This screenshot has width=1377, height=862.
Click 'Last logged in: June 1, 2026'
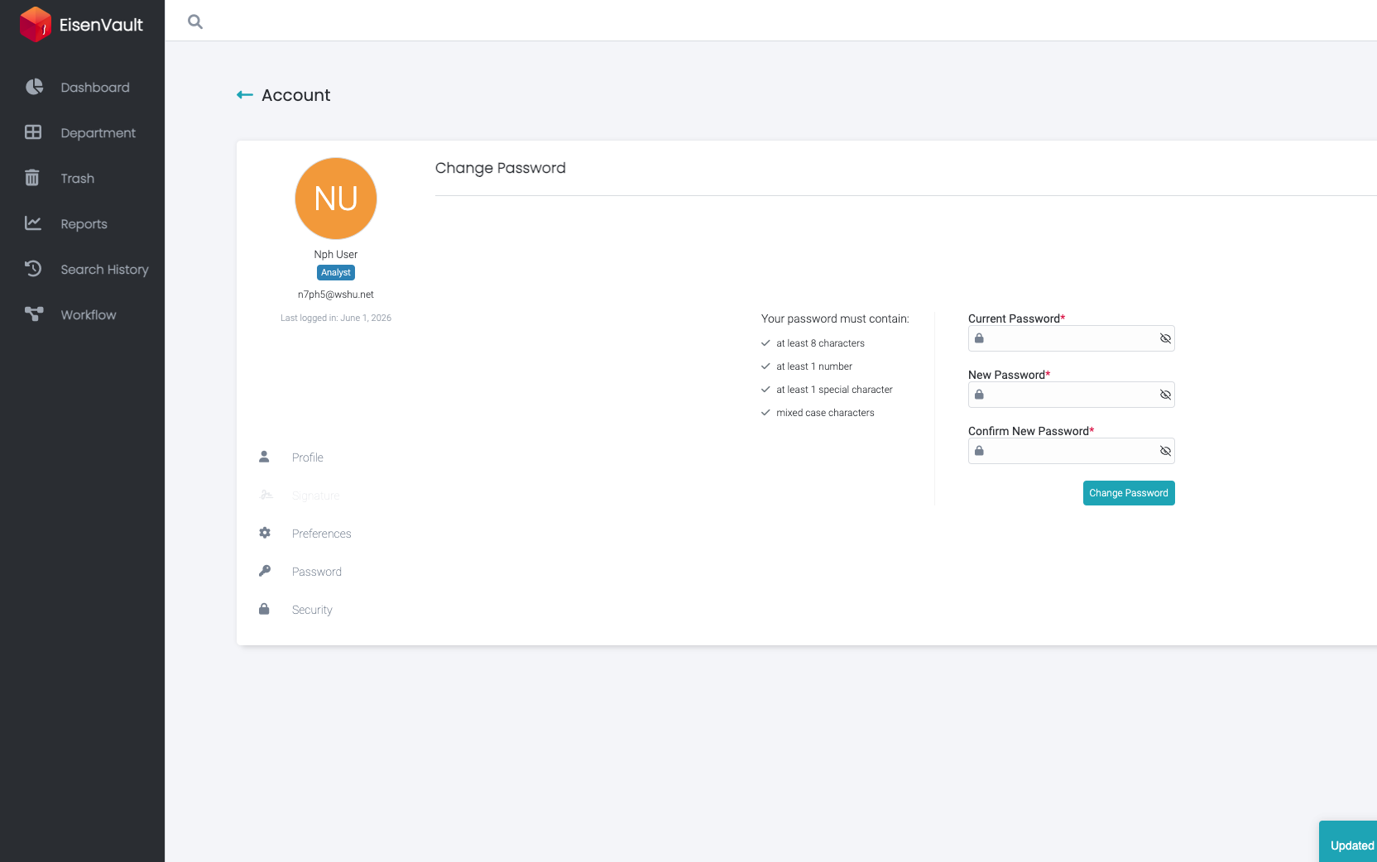tap(336, 318)
